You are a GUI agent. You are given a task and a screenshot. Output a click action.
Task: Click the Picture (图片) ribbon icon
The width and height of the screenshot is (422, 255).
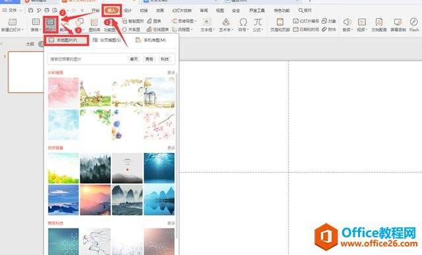[50, 22]
